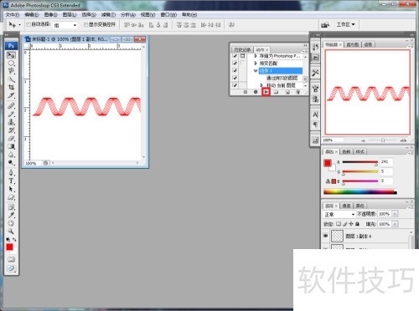The height and width of the screenshot is (311, 419).
Task: Begin recording an action
Action: coord(256,92)
